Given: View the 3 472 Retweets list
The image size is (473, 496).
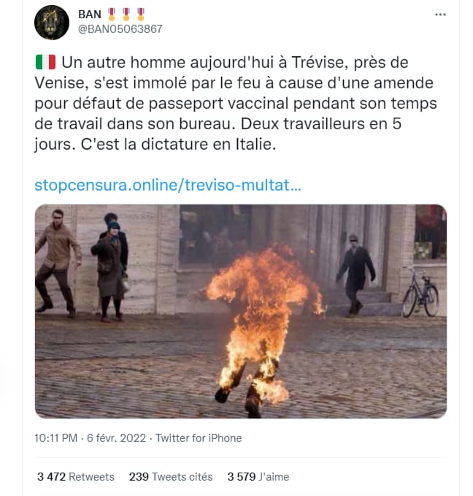Looking at the screenshot, I should pos(76,476).
